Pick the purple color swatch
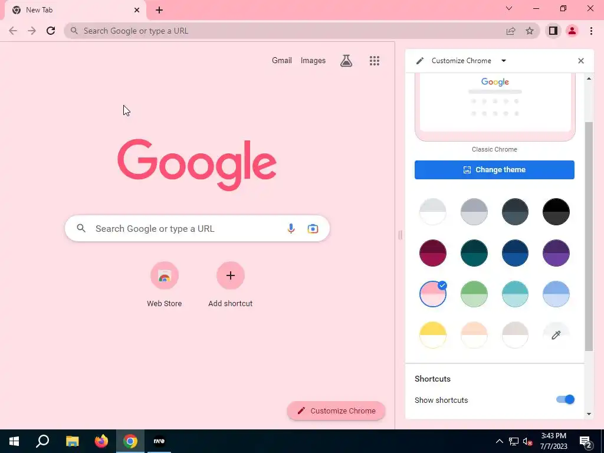Screen dimensions: 604x453 (556, 253)
